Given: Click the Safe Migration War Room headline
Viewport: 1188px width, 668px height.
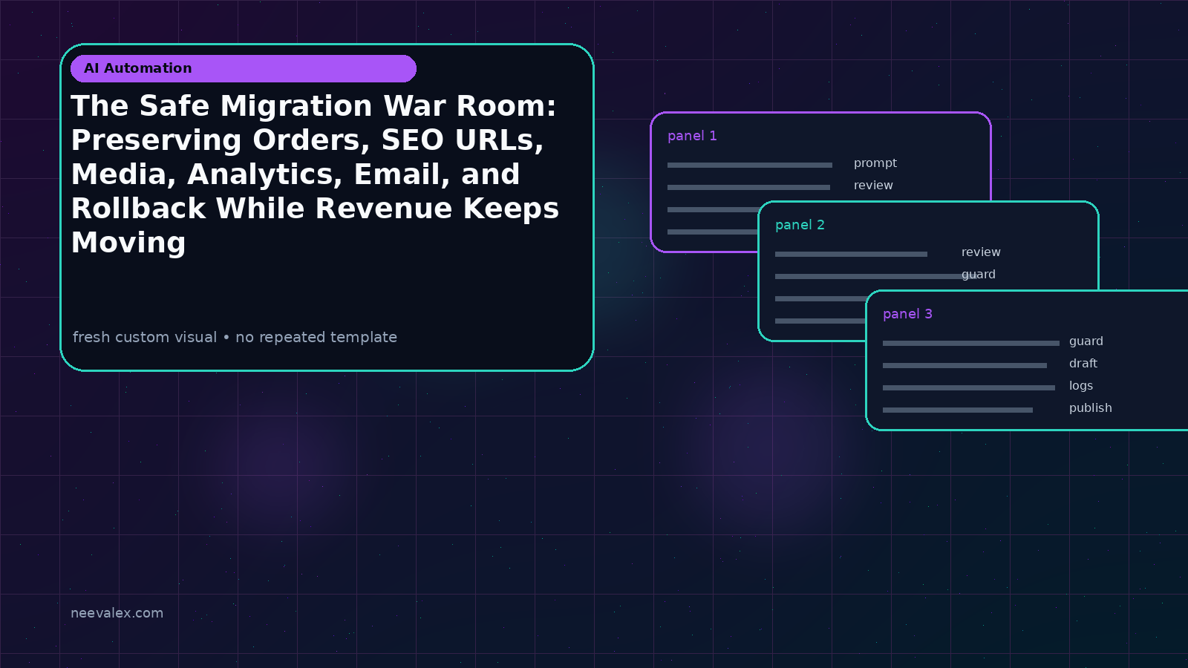Looking at the screenshot, I should (x=315, y=174).
